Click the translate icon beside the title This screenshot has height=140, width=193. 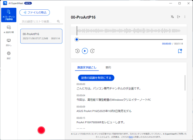tap(172, 17)
